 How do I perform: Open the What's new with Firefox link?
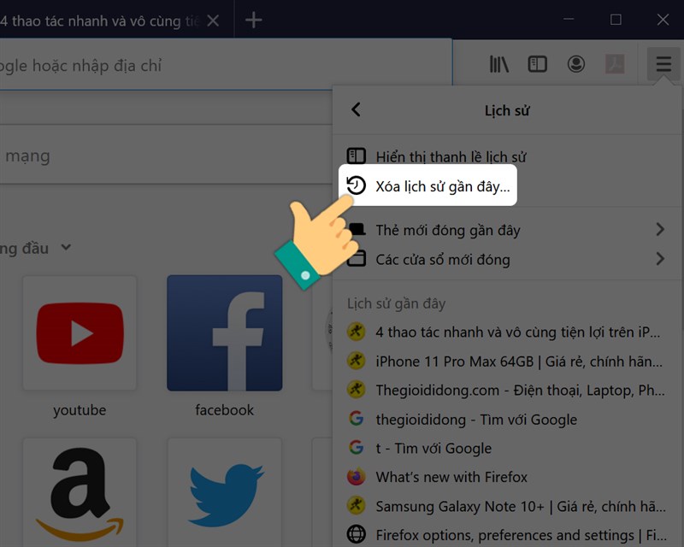[x=450, y=477]
